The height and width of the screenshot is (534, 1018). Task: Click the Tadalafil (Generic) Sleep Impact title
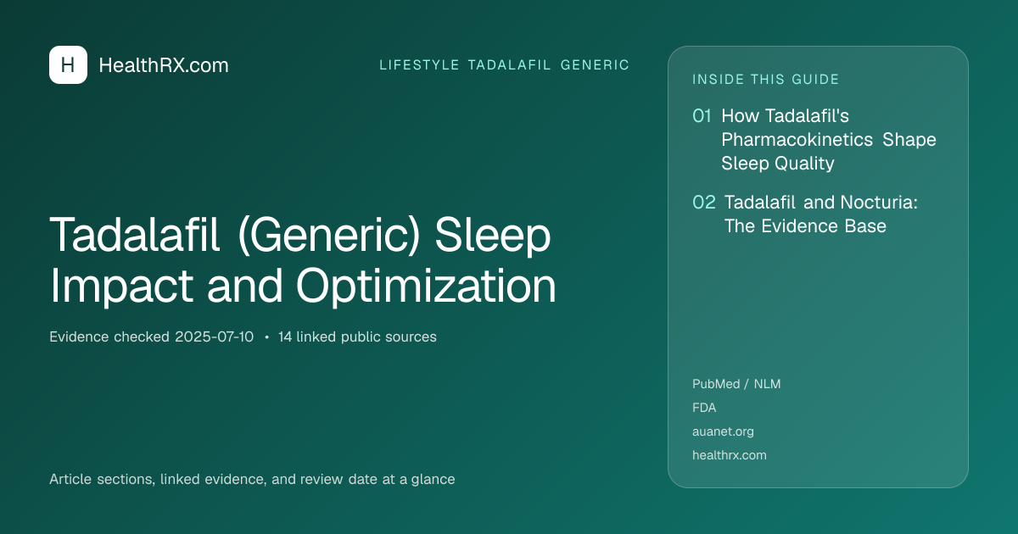(x=304, y=260)
